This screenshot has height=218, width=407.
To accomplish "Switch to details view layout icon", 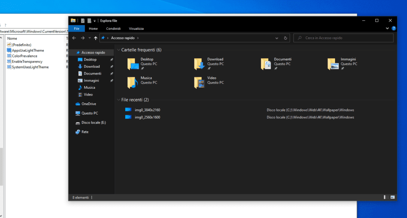I will click(386, 197).
